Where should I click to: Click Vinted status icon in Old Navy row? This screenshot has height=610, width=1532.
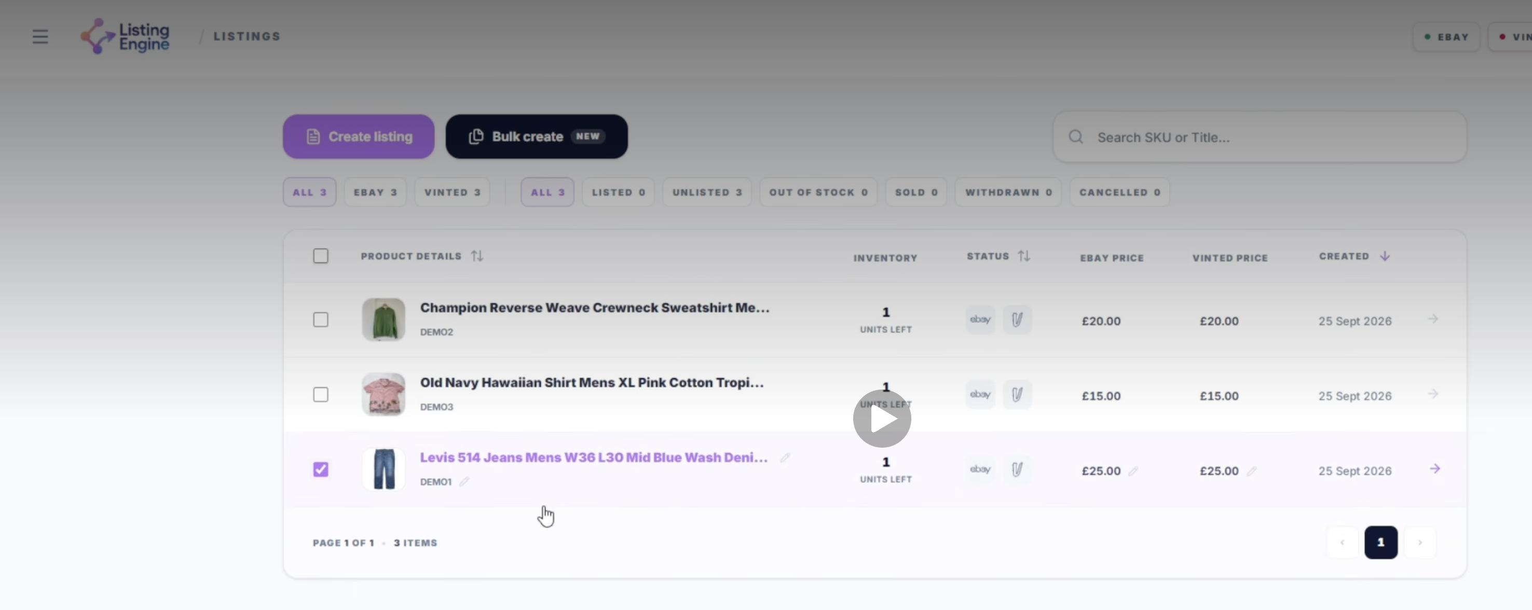click(1017, 395)
